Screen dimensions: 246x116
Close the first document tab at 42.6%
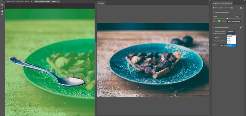(x=31, y=1)
